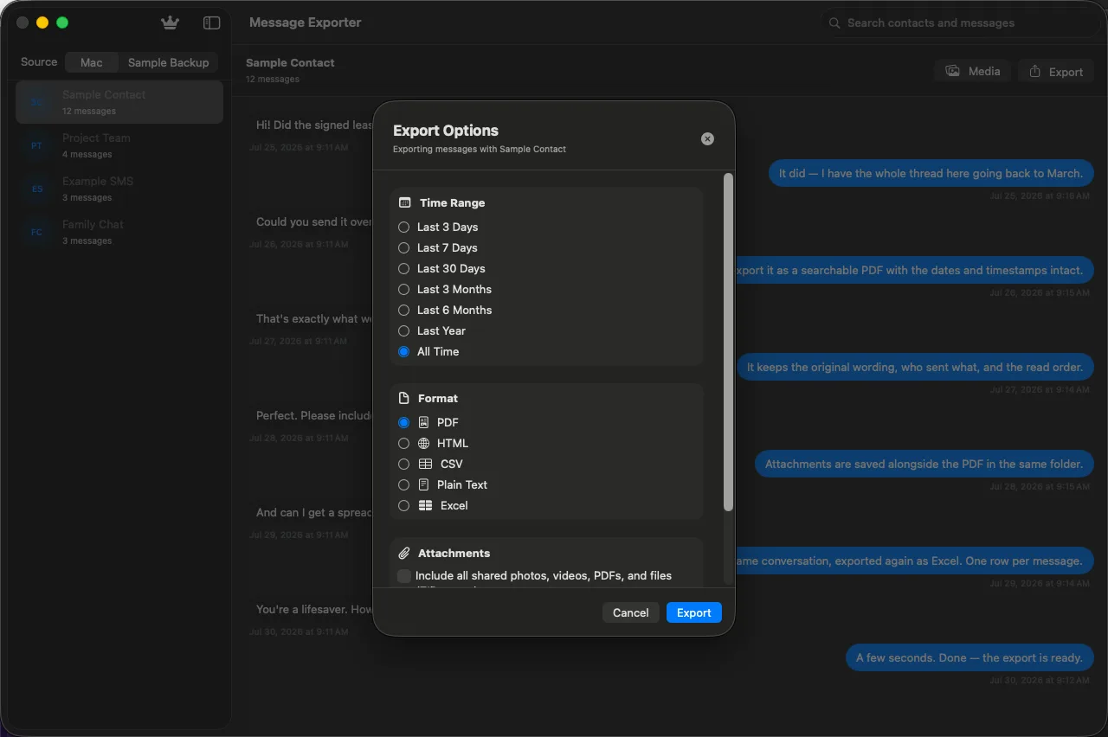Switch to the Mac source tab

coord(92,62)
